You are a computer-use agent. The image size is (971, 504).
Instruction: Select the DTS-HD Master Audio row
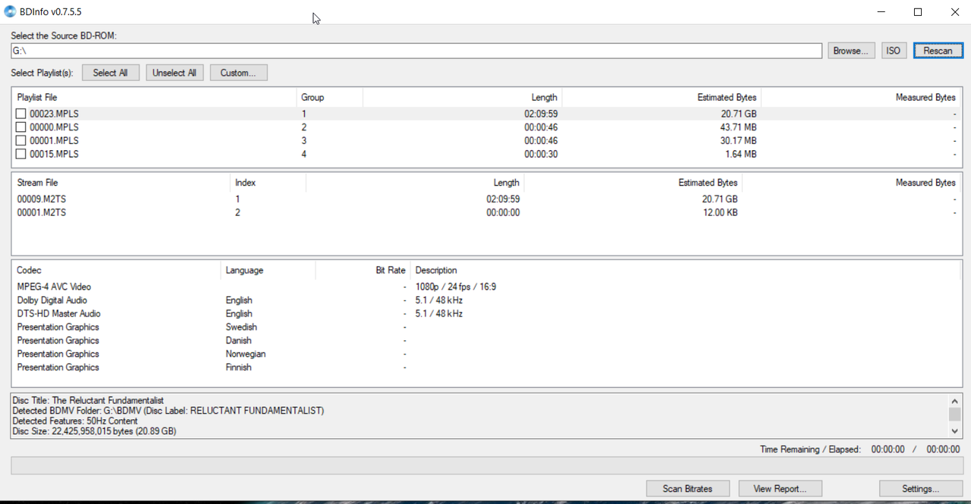click(x=486, y=314)
